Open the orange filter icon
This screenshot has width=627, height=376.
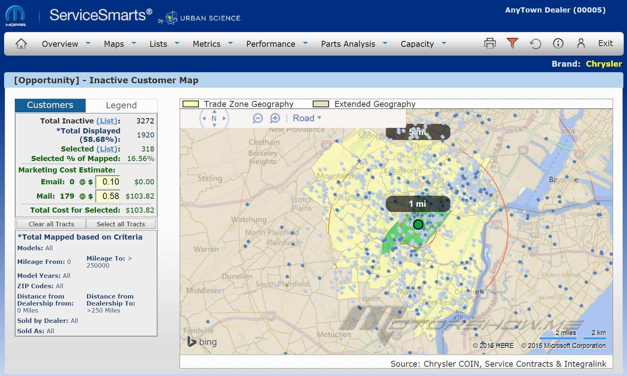pos(512,43)
